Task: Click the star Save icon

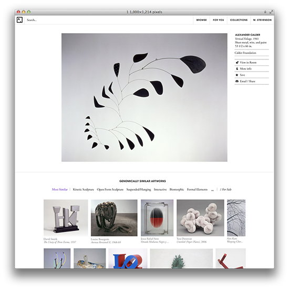Action: tap(237, 75)
